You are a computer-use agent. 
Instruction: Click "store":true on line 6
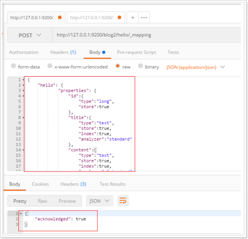pyautogui.click(x=94, y=107)
